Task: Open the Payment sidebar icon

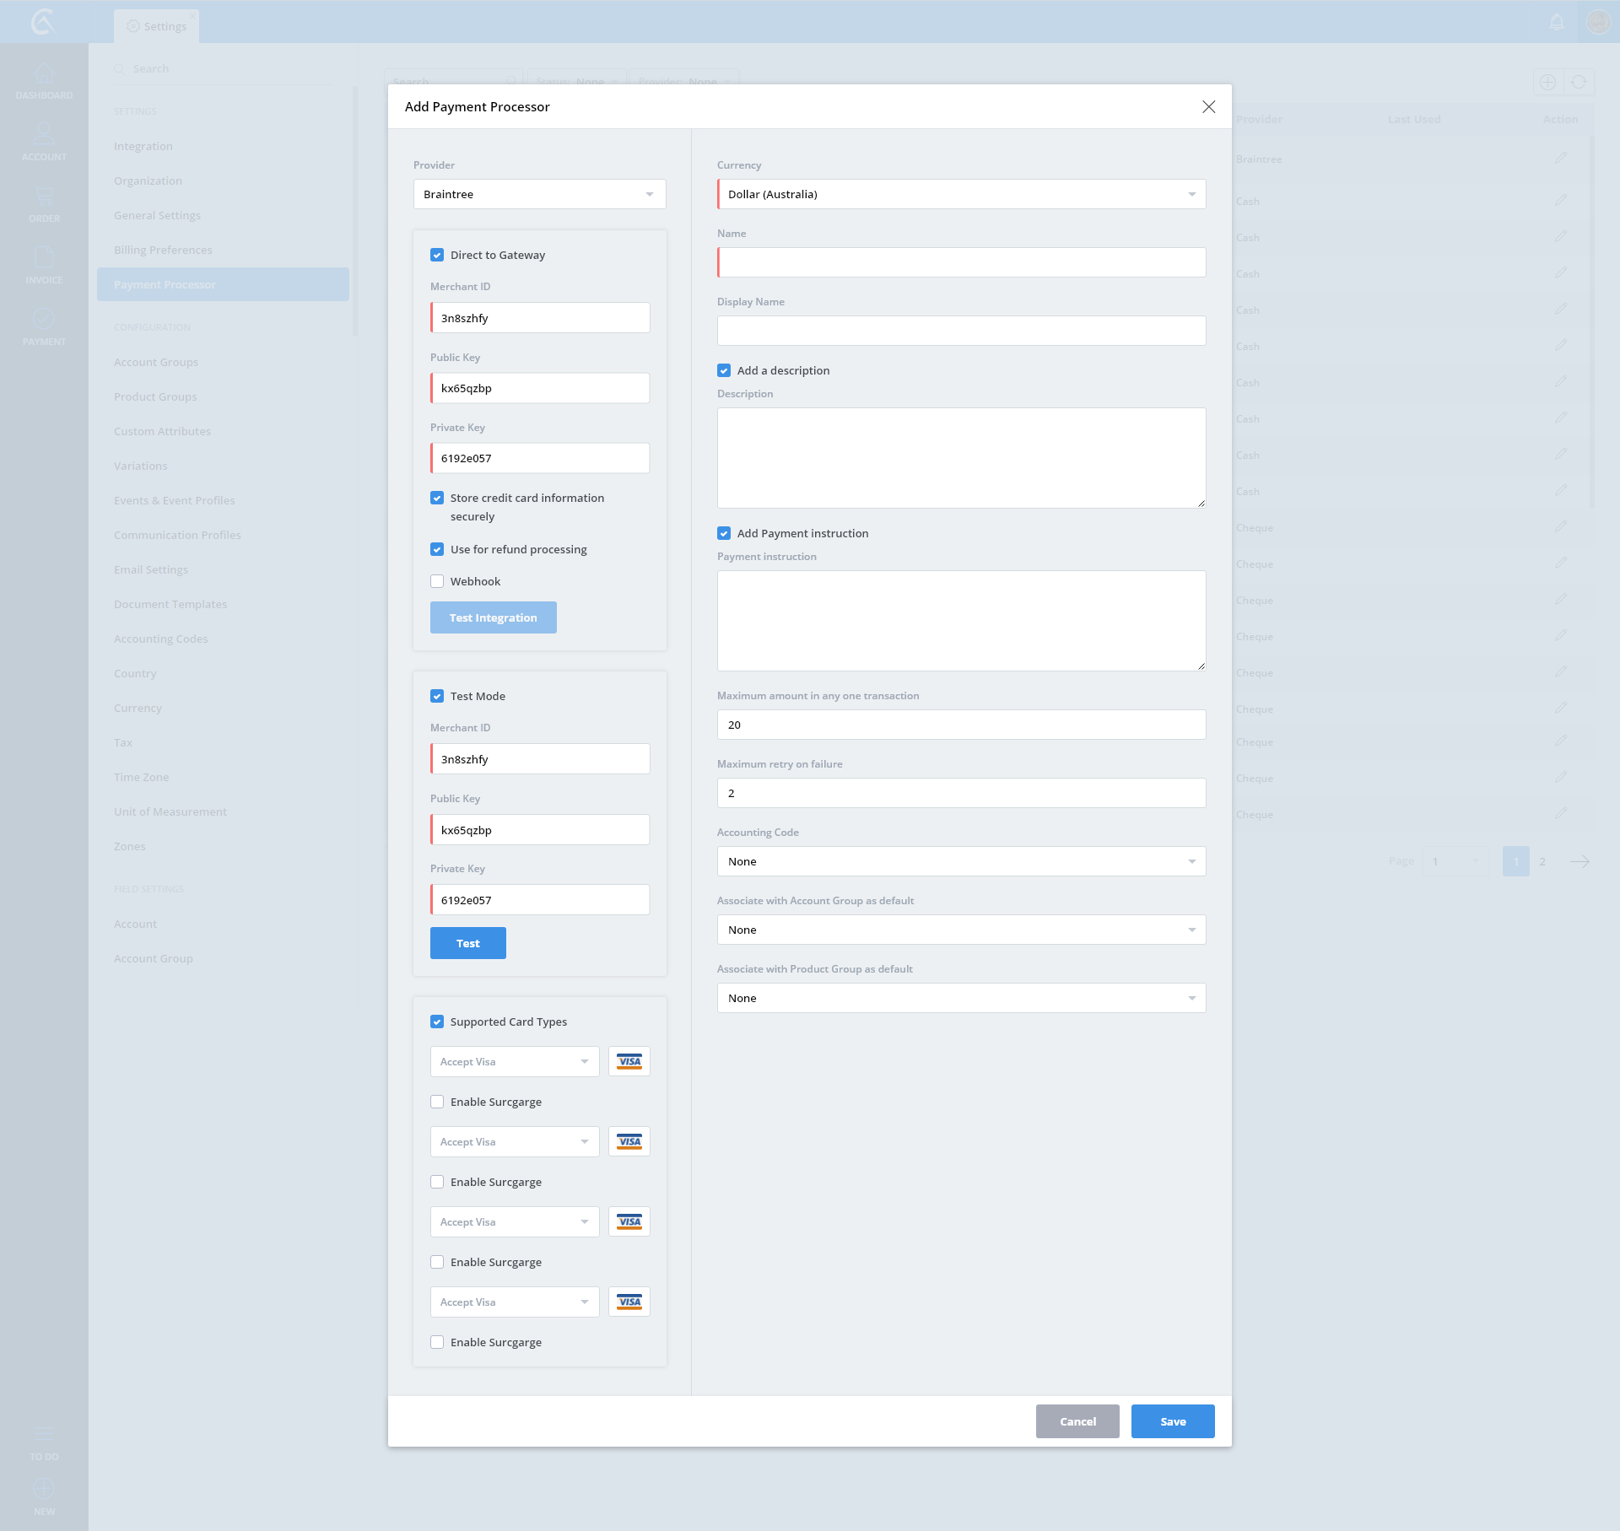Action: click(44, 320)
